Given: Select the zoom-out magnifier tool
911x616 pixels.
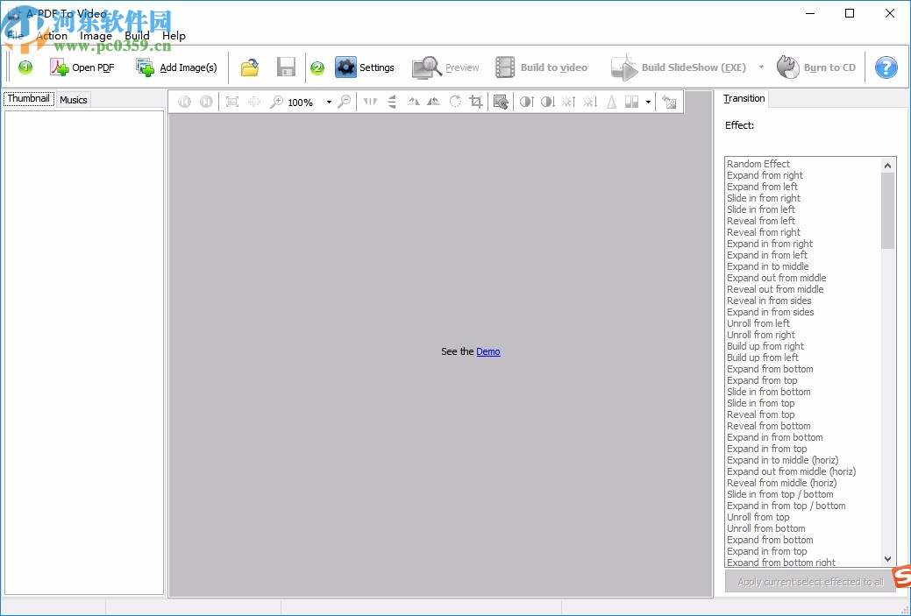Looking at the screenshot, I should click(343, 102).
